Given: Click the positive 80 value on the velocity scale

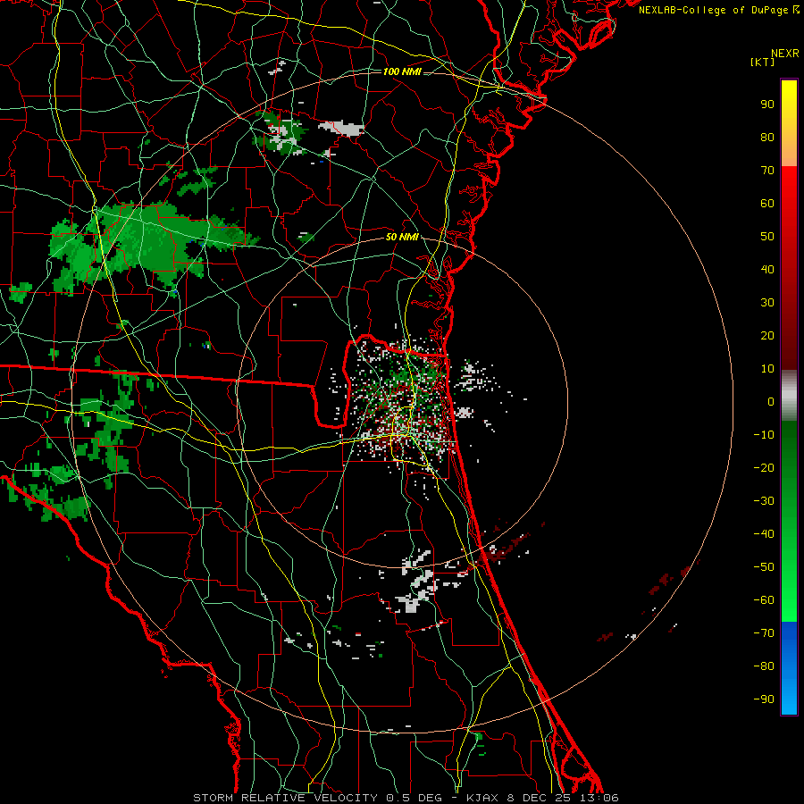Looking at the screenshot, I should pos(767,137).
